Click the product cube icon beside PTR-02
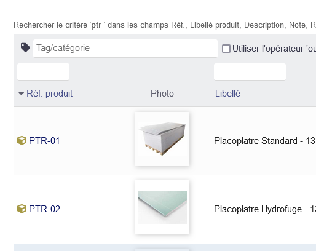Viewport: 316px width, 251px height. point(22,209)
